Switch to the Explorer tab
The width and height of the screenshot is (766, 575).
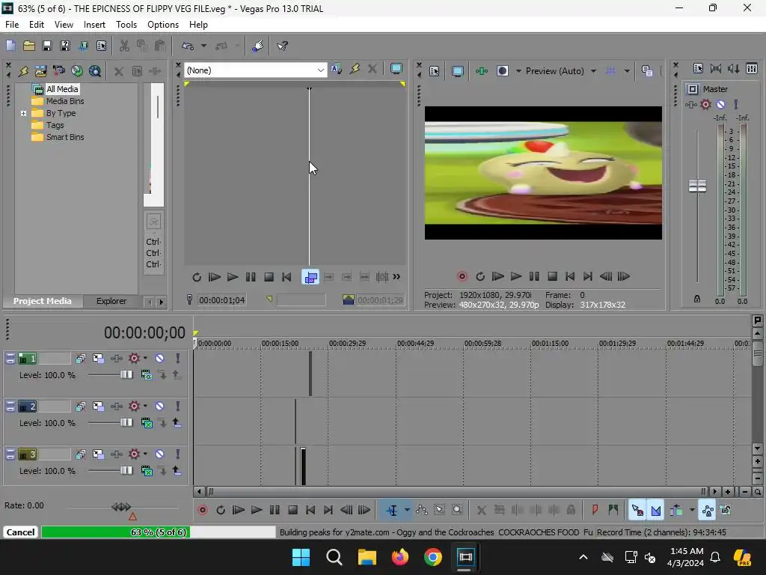[111, 301]
